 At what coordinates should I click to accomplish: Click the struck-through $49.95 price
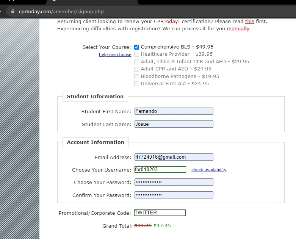[x=143, y=226]
